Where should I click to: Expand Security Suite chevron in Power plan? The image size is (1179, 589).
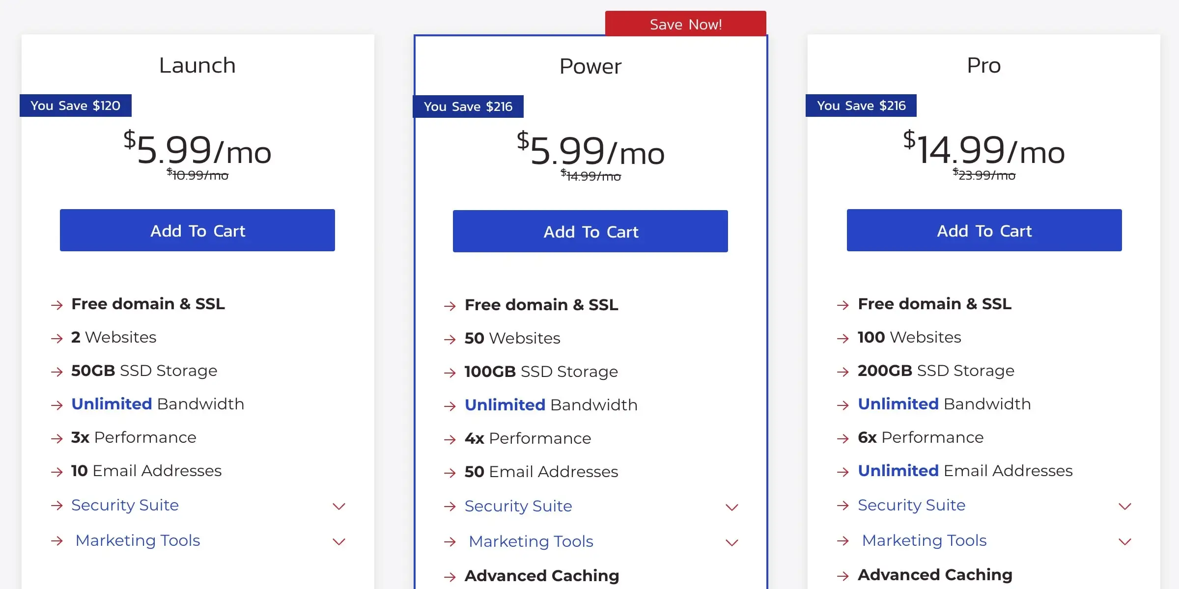pos(732,507)
